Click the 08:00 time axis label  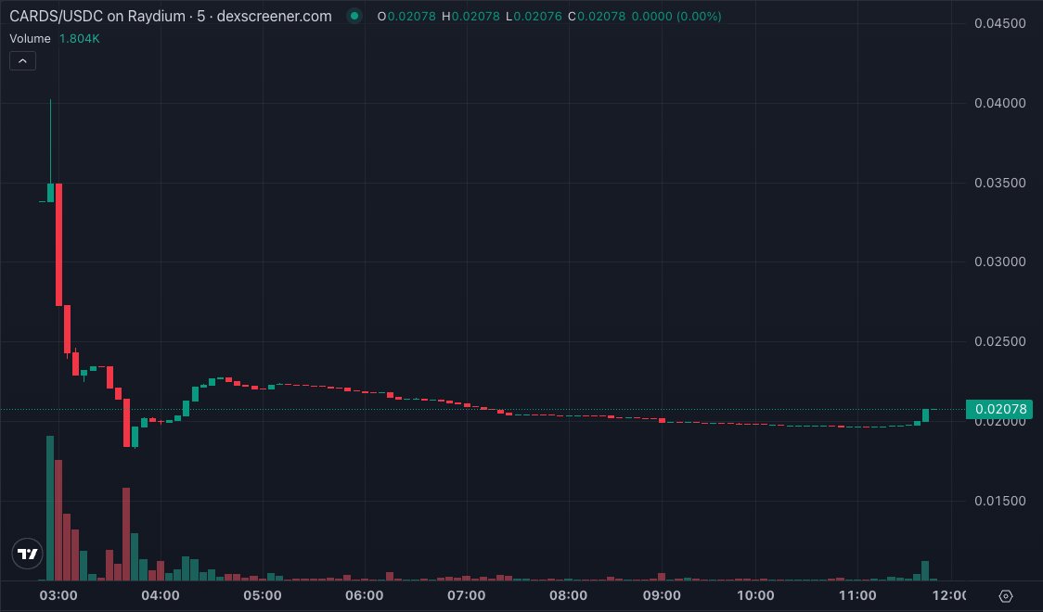pos(568,595)
